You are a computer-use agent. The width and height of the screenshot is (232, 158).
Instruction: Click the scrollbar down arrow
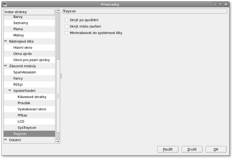(x=58, y=141)
